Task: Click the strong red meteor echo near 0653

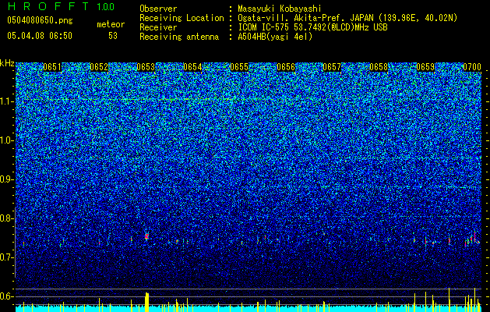Action: 146,236
